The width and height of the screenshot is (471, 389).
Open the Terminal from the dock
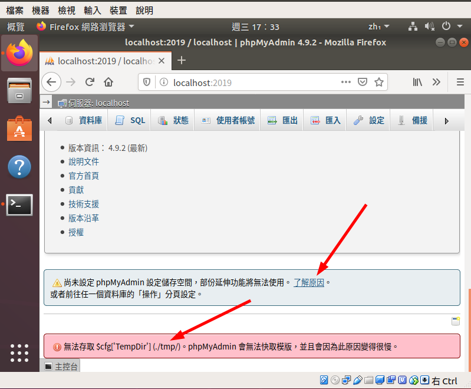[x=19, y=205]
